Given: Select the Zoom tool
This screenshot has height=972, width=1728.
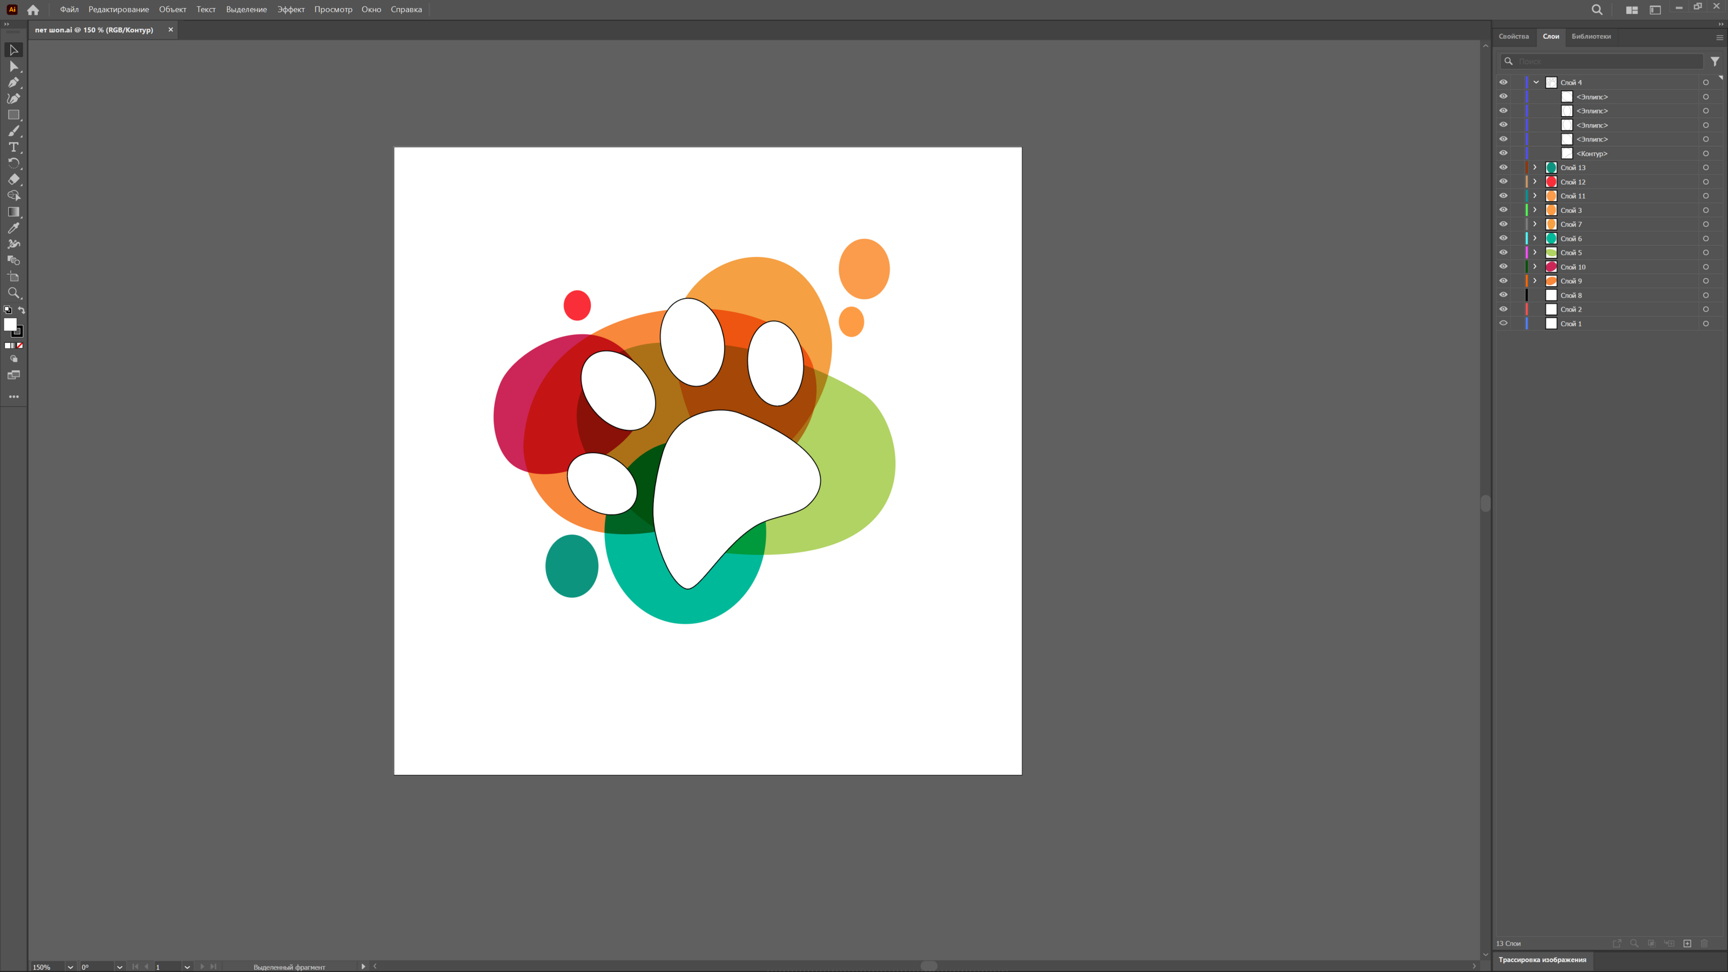Looking at the screenshot, I should 13,293.
